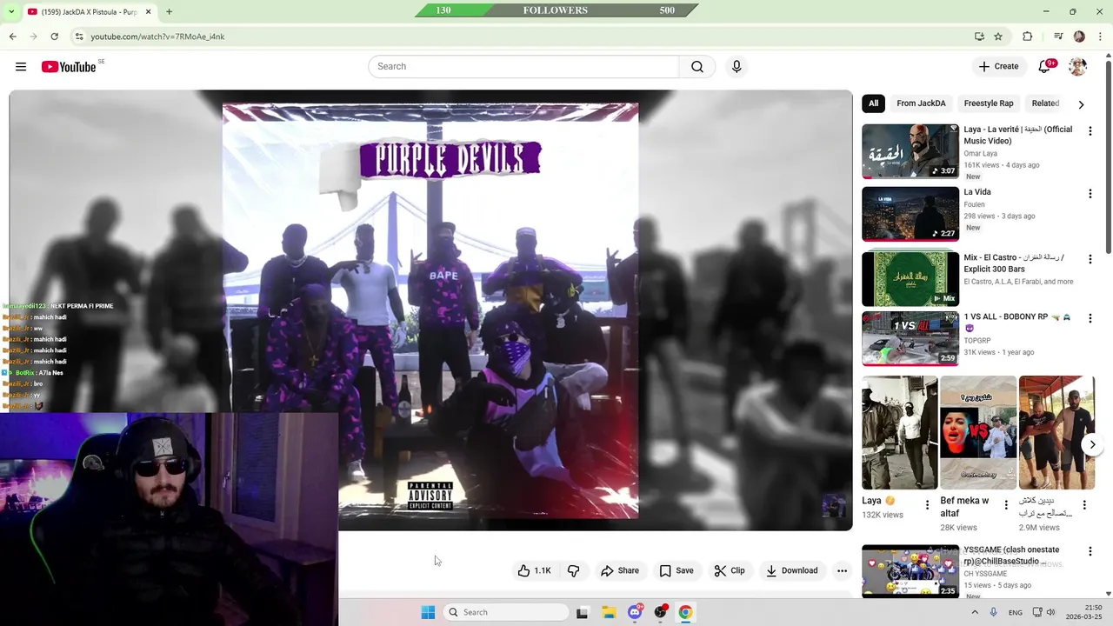1113x626 pixels.
Task: Open Discord from taskbar
Action: pos(635,612)
